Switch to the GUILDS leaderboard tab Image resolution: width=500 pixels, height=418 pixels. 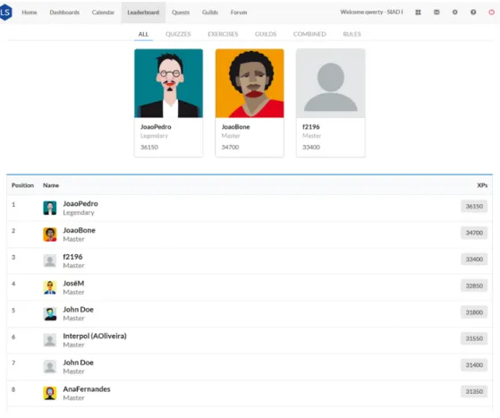tap(266, 34)
